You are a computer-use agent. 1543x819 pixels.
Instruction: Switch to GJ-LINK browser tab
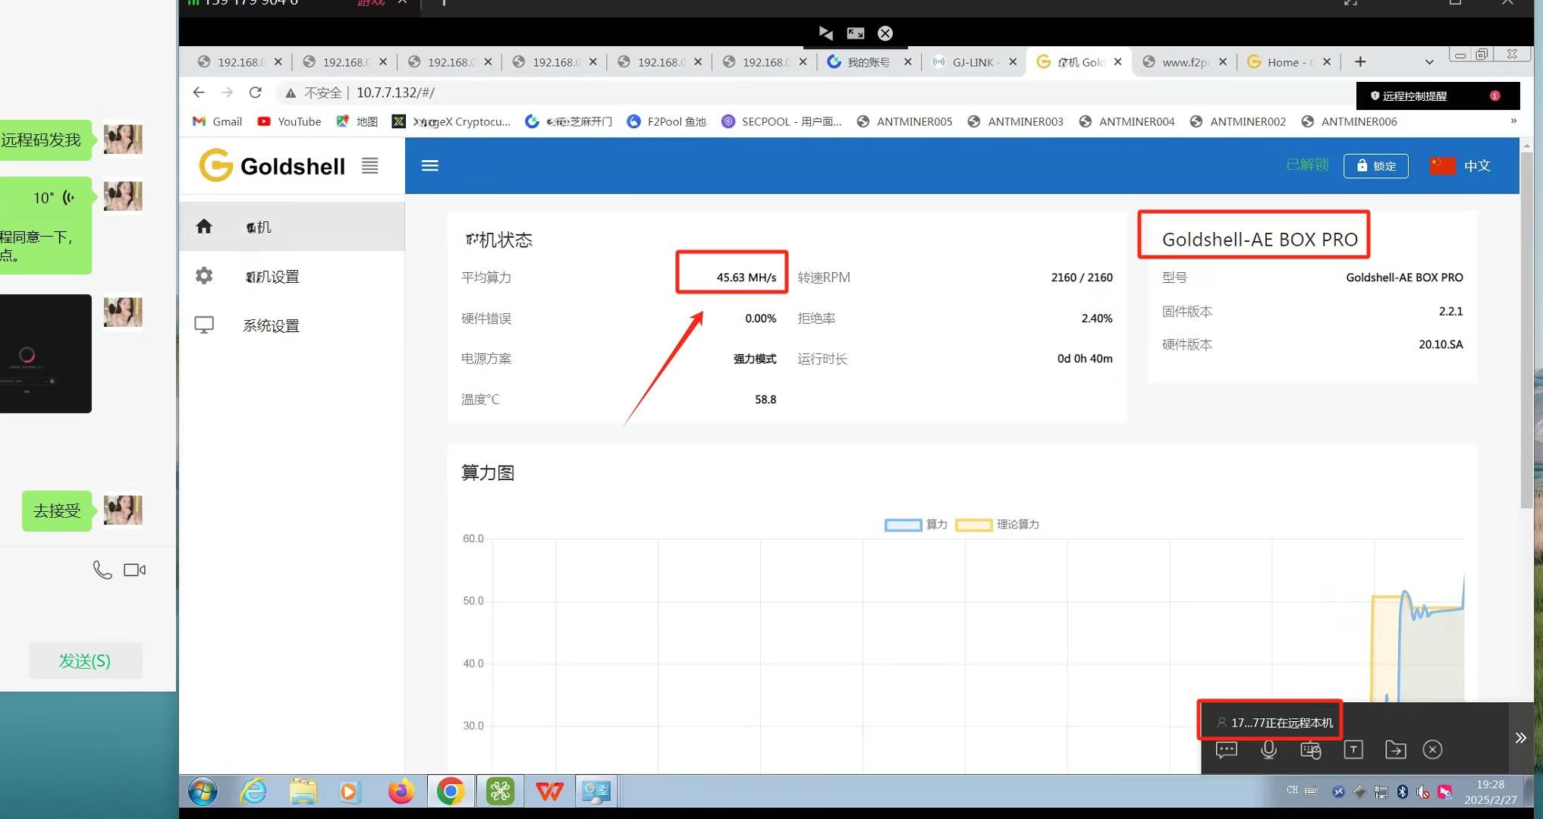(973, 62)
